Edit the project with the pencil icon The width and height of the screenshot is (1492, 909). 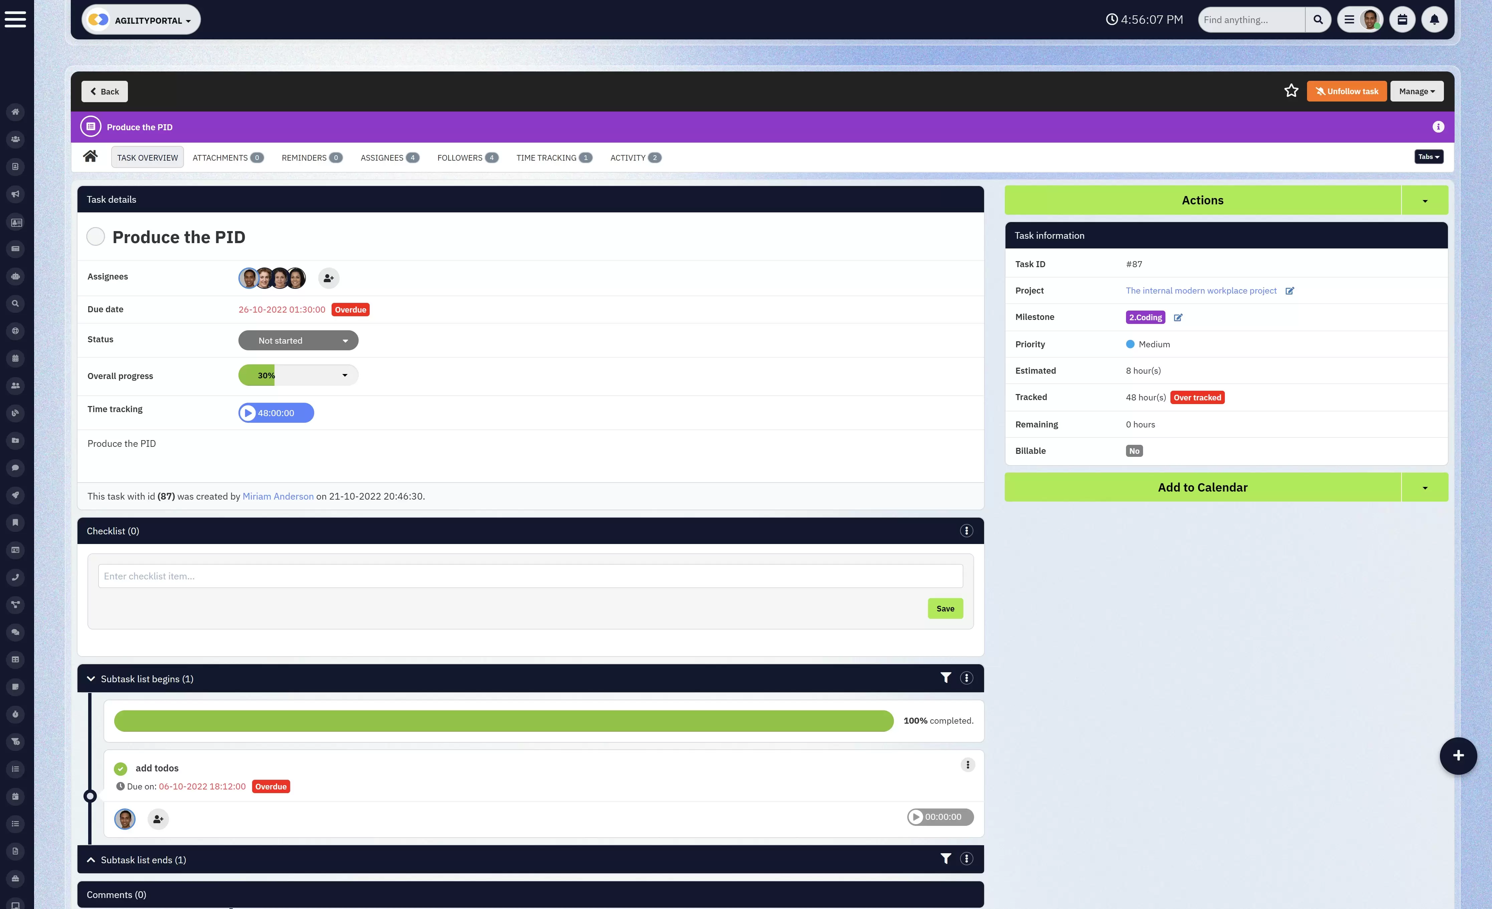(1289, 291)
